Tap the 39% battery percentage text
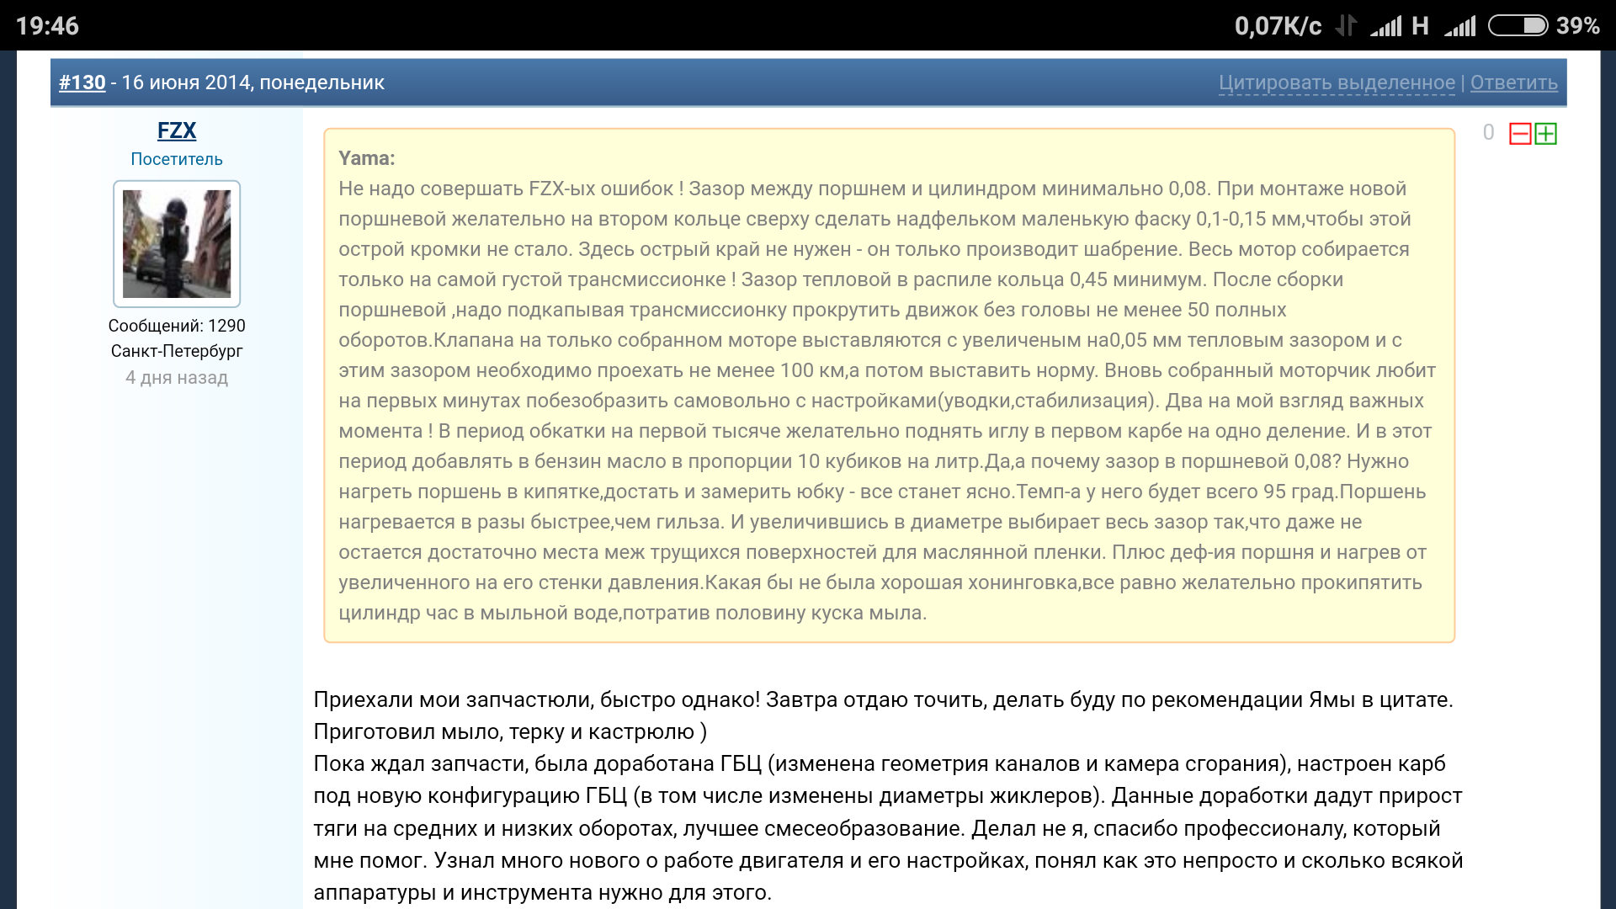The image size is (1616, 909). [x=1577, y=26]
